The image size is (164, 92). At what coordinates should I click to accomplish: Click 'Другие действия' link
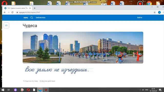[47, 81]
